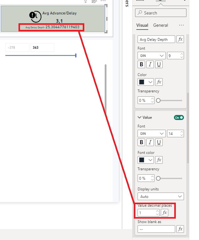Open more options ellipsis beside General tab

point(181,25)
